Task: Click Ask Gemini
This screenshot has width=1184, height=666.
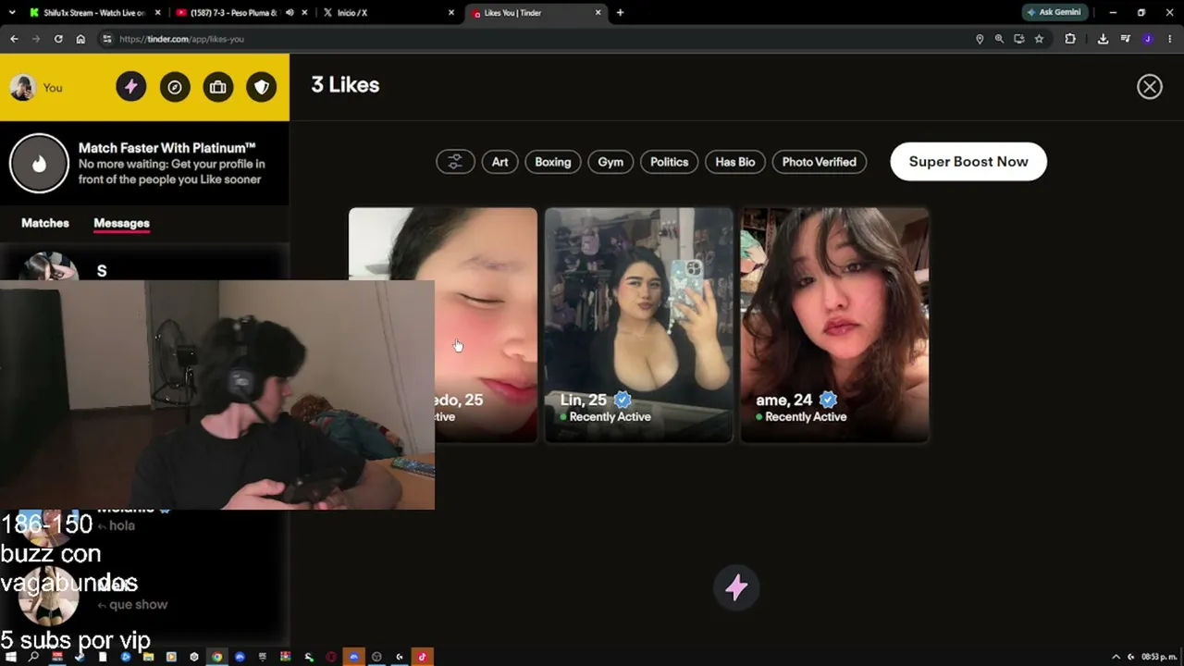Action: click(1054, 13)
